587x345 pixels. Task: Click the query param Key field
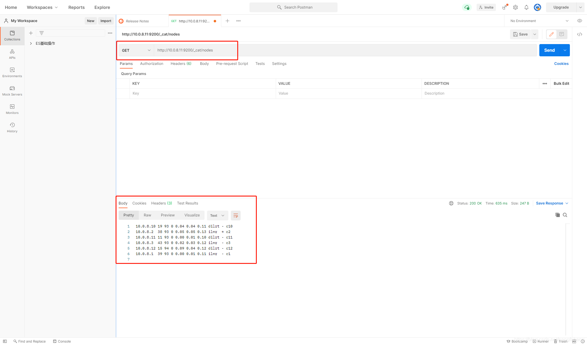tap(203, 93)
